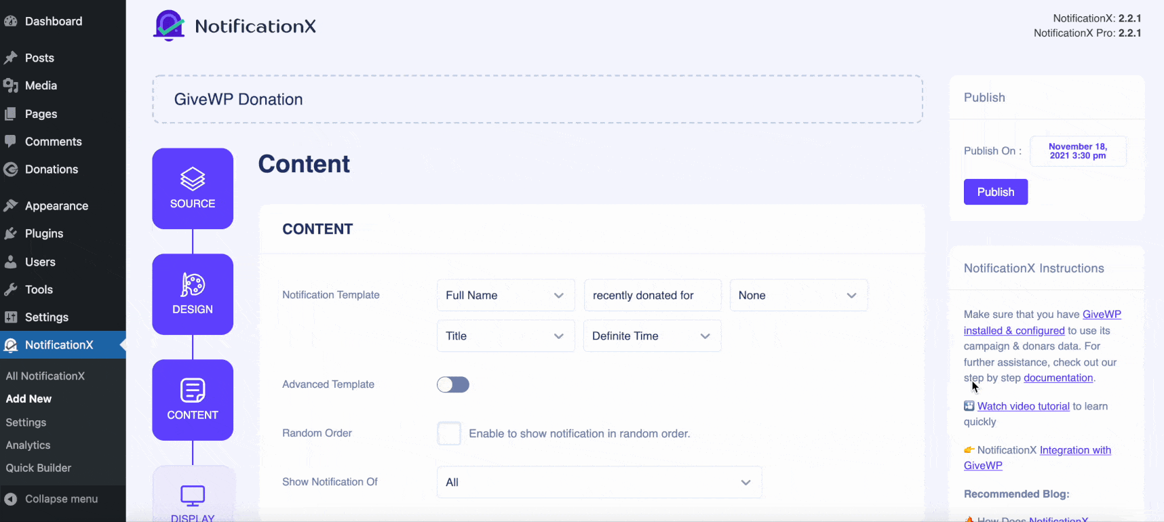Viewport: 1164px width, 522px height.
Task: Open the Full Name dropdown
Action: click(x=506, y=296)
